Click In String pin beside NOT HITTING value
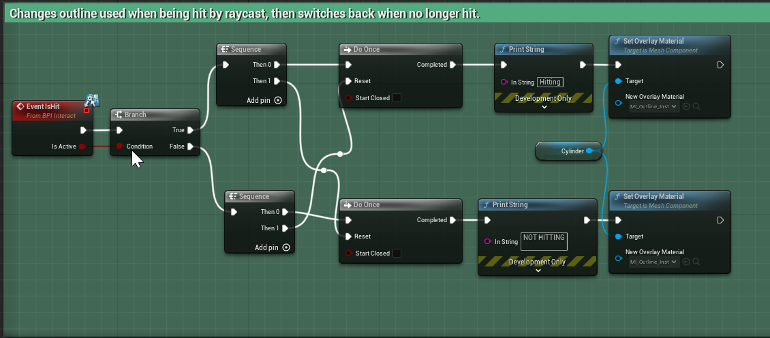 pyautogui.click(x=488, y=241)
